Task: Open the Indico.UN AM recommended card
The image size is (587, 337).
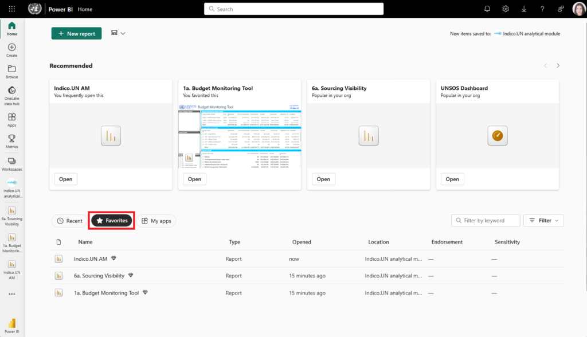Action: pyautogui.click(x=65, y=179)
